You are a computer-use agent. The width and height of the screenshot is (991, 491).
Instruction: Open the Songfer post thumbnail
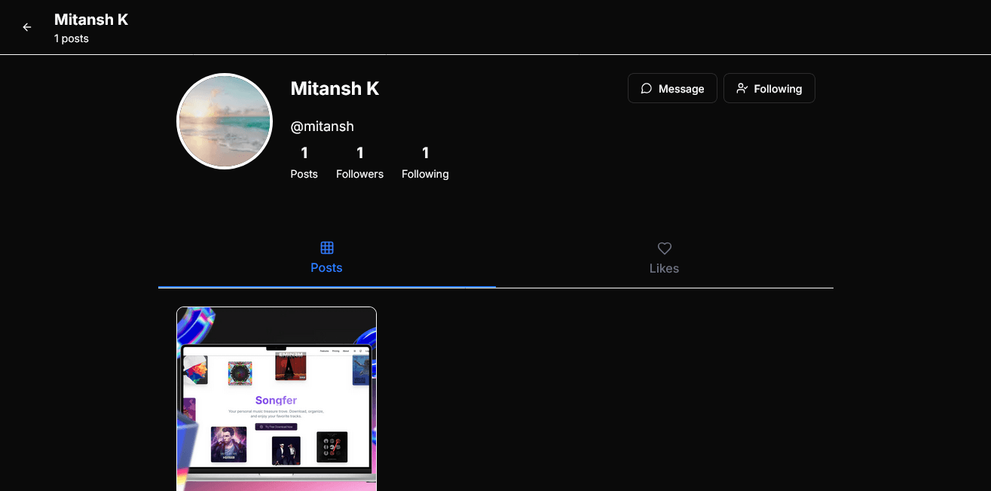coord(277,399)
